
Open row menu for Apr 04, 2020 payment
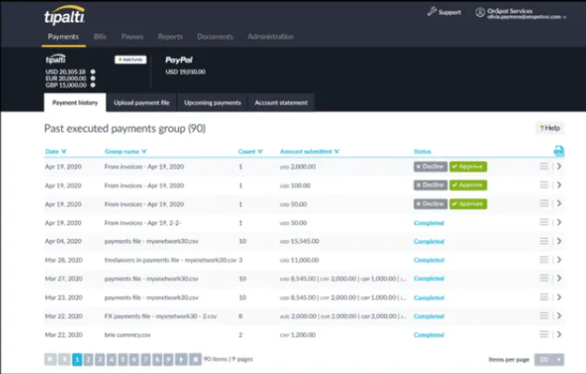coord(544,241)
